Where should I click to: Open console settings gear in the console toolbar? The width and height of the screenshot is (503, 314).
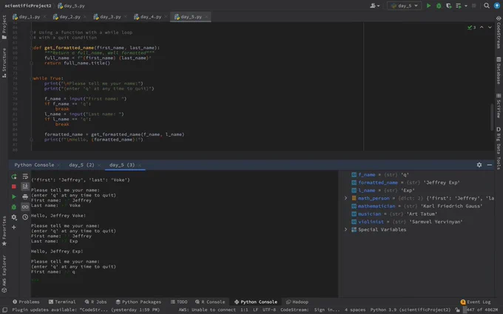pyautogui.click(x=14, y=217)
